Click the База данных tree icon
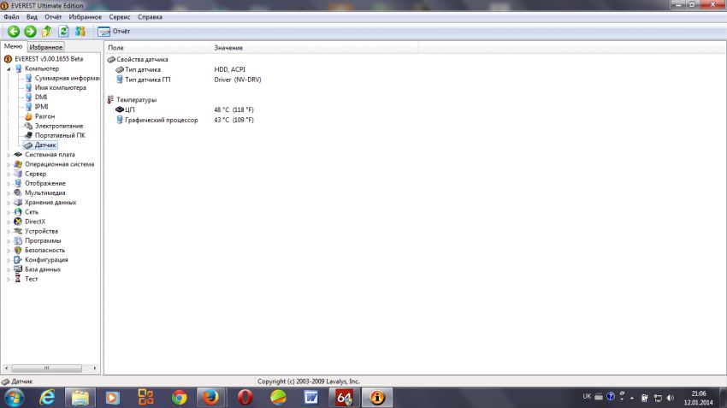 pyautogui.click(x=18, y=269)
